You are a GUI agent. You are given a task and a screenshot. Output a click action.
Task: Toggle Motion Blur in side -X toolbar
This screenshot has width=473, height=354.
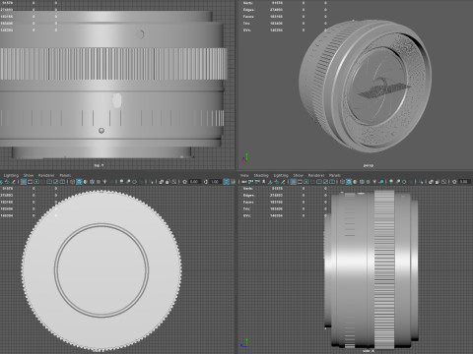pos(398,181)
